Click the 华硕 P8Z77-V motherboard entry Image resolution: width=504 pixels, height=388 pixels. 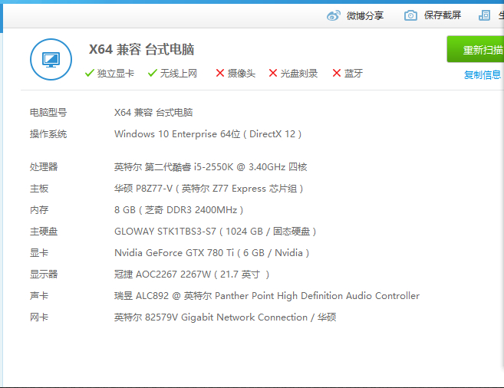click(x=209, y=189)
